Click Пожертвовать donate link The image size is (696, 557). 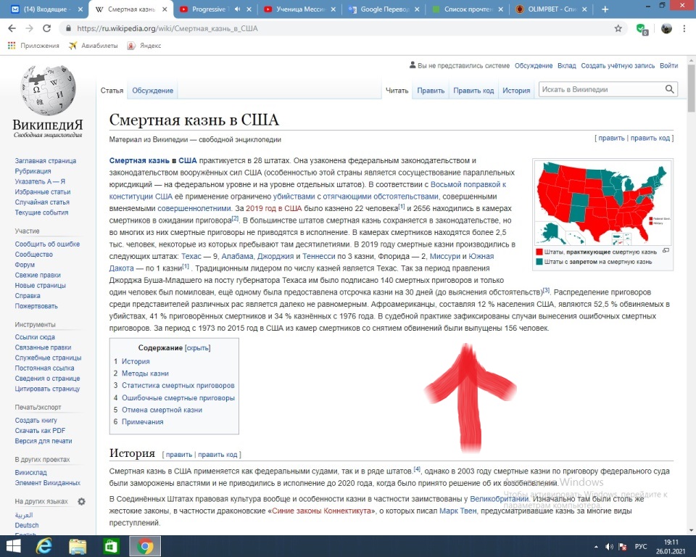click(x=36, y=306)
